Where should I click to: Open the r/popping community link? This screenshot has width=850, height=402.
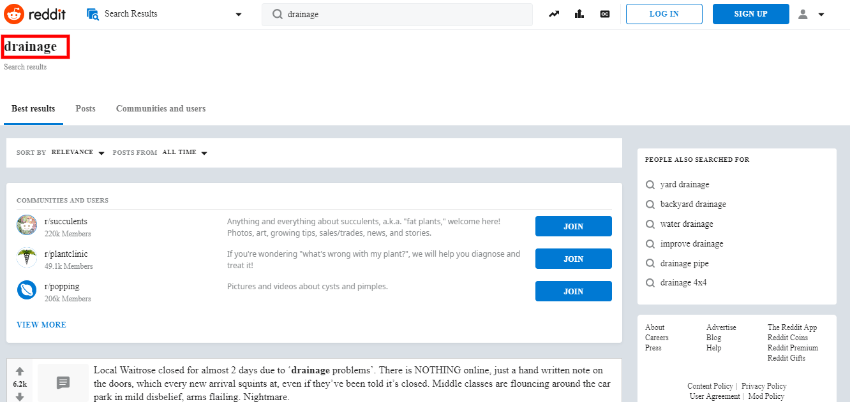[x=62, y=287]
